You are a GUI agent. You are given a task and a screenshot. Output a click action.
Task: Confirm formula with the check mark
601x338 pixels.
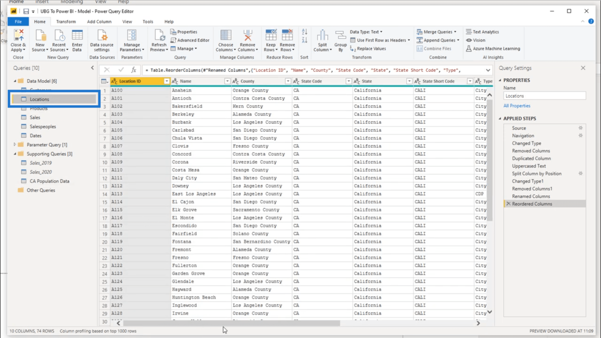(x=121, y=70)
